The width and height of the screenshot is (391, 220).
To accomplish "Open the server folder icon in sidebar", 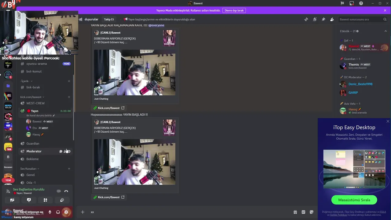I will (x=8, y=86).
